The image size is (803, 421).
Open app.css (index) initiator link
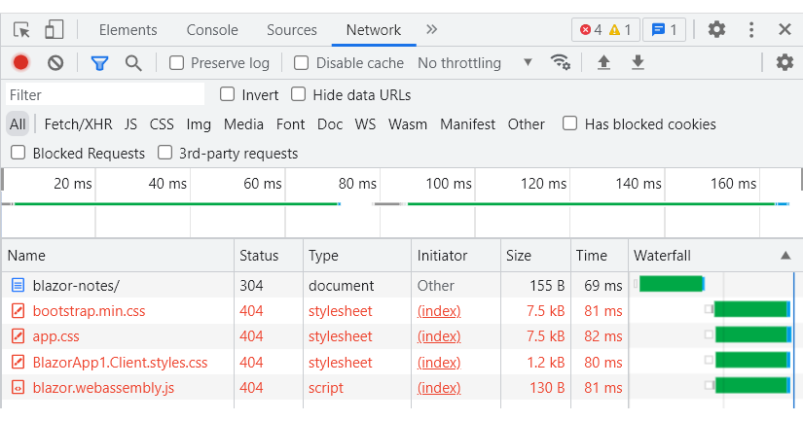click(x=439, y=336)
